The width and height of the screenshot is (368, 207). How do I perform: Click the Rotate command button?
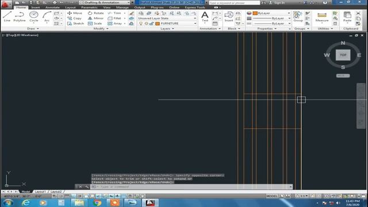96,13
